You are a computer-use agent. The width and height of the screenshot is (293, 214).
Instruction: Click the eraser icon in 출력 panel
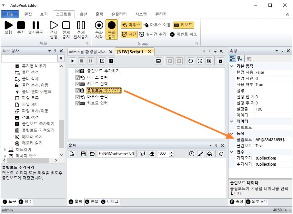click(152, 154)
